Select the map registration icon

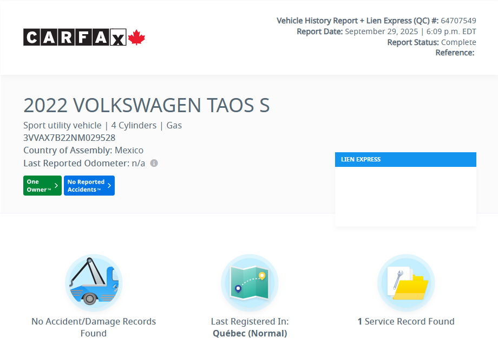click(250, 282)
